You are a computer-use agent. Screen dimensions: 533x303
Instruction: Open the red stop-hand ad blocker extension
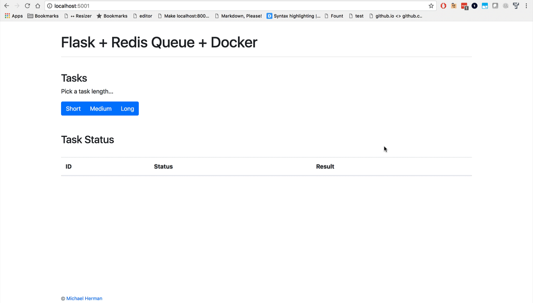pyautogui.click(x=443, y=6)
